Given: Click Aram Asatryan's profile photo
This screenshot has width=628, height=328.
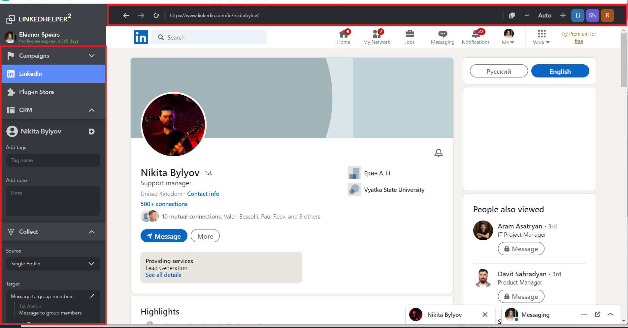Looking at the screenshot, I should [483, 230].
